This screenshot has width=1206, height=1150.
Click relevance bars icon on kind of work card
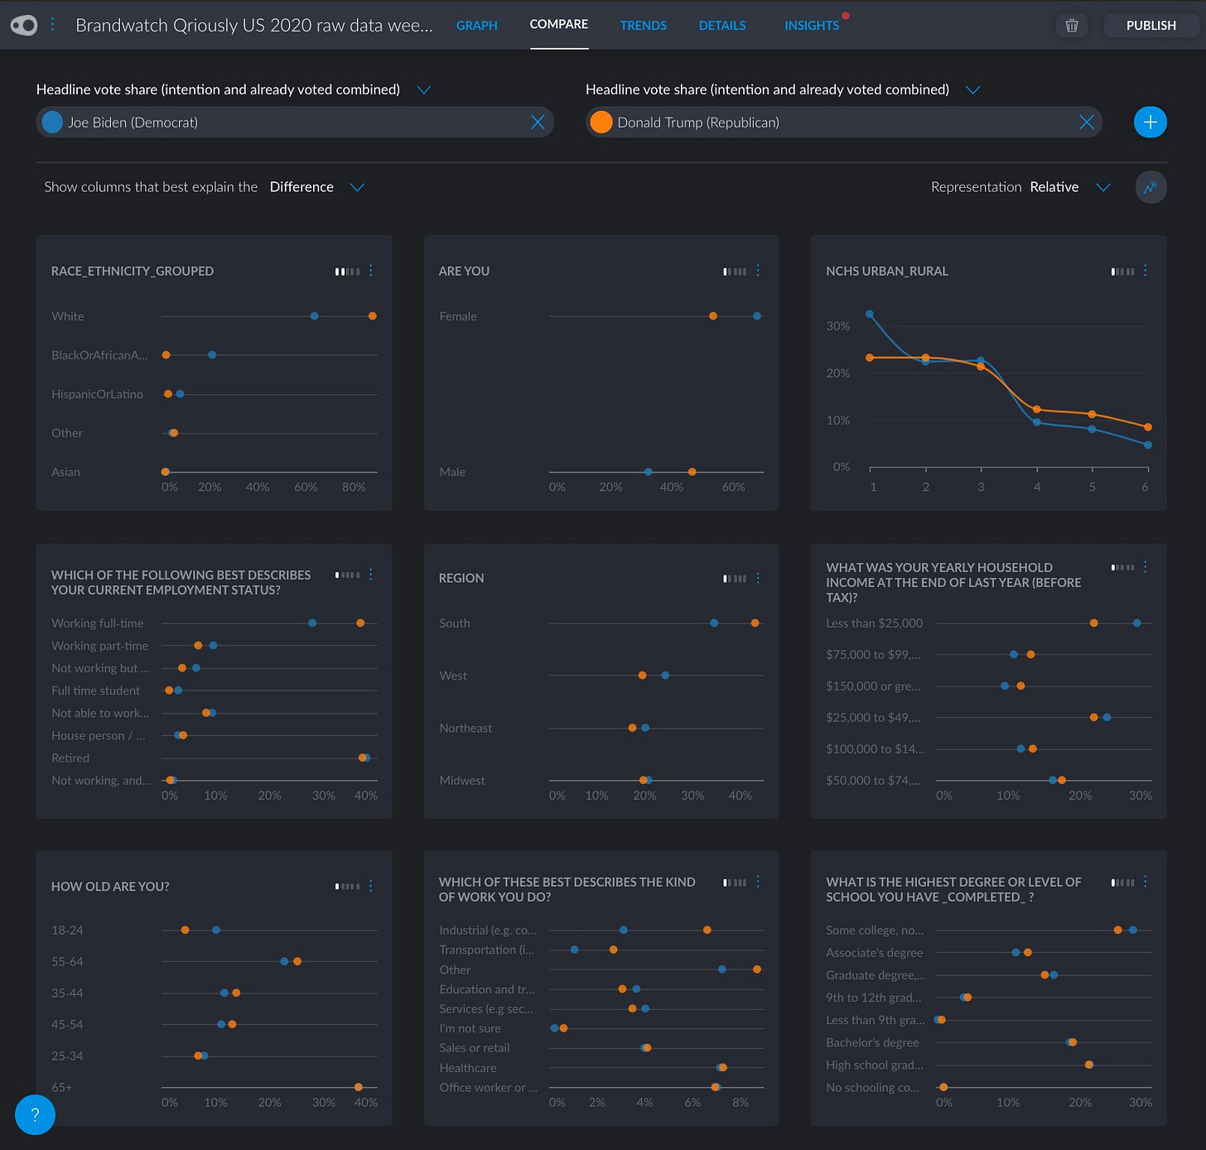pyautogui.click(x=735, y=883)
